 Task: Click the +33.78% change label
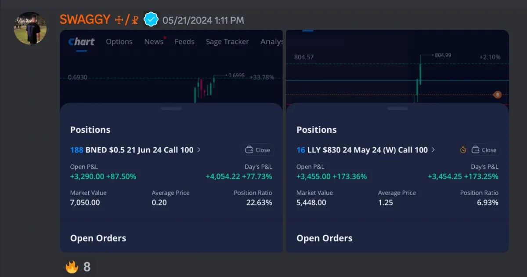pyautogui.click(x=262, y=77)
